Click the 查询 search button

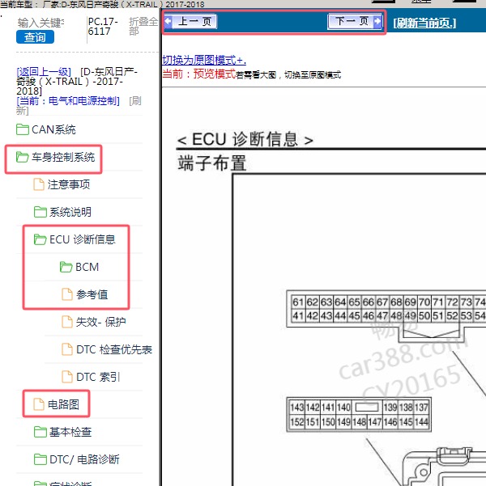pos(35,37)
